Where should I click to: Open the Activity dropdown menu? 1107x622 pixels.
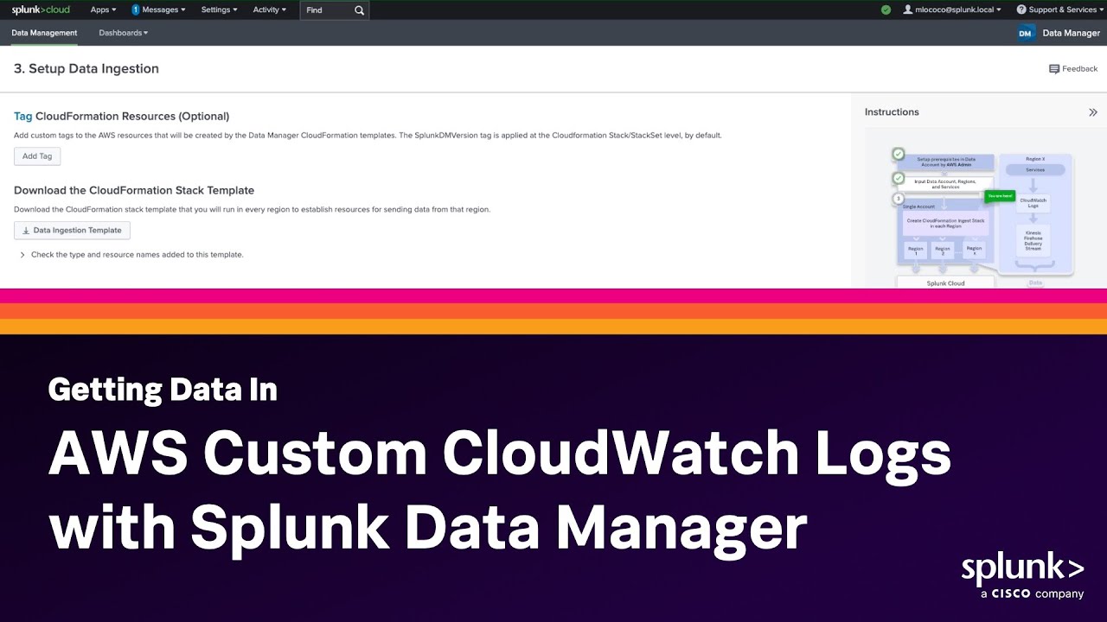270,10
